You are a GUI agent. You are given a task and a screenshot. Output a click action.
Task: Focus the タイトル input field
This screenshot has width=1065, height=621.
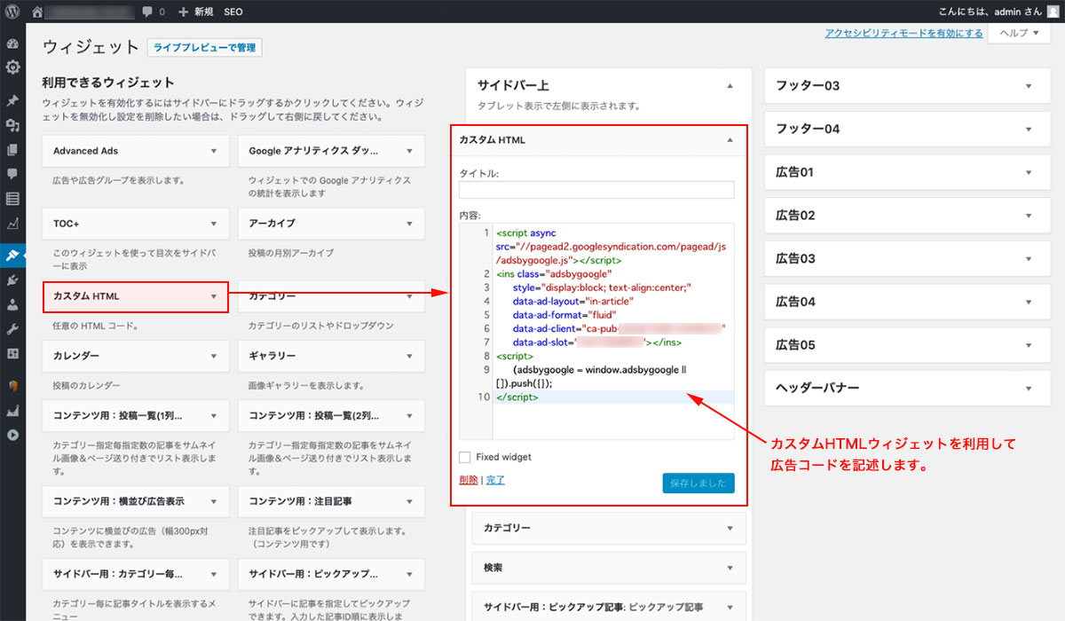coord(596,190)
